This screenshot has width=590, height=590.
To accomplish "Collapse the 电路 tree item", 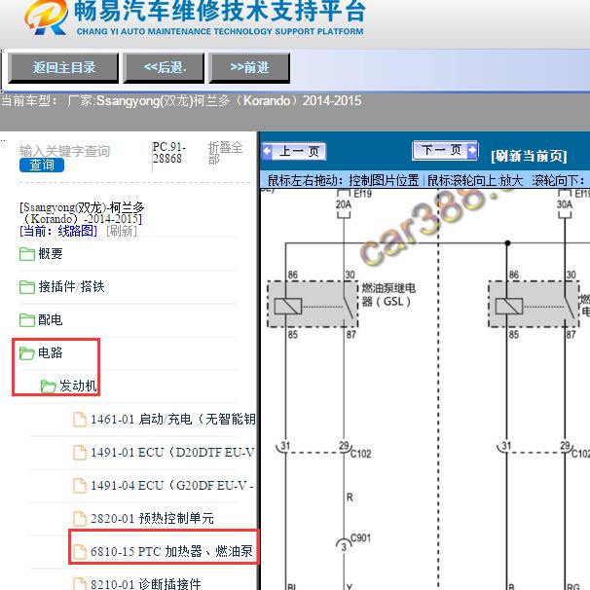I will click(x=51, y=353).
